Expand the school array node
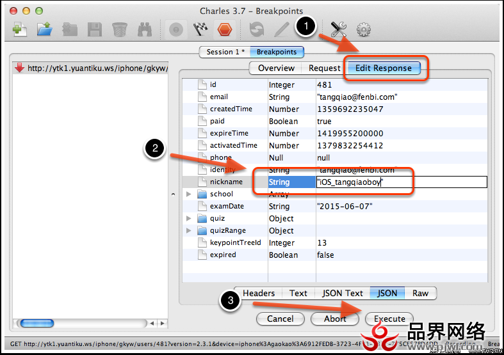The height and width of the screenshot is (355, 504). click(189, 194)
